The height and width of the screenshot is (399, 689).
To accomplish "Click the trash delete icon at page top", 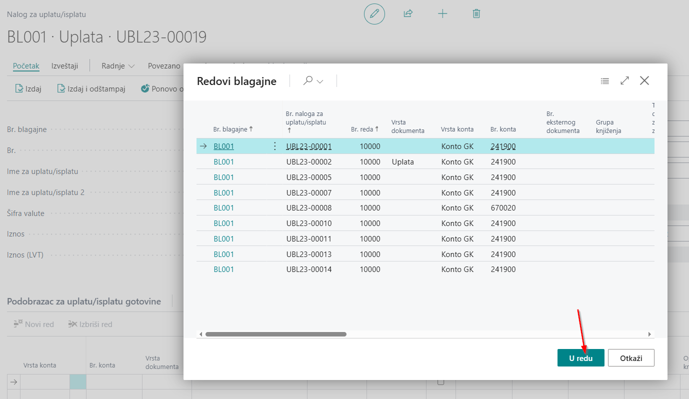I will tap(476, 14).
